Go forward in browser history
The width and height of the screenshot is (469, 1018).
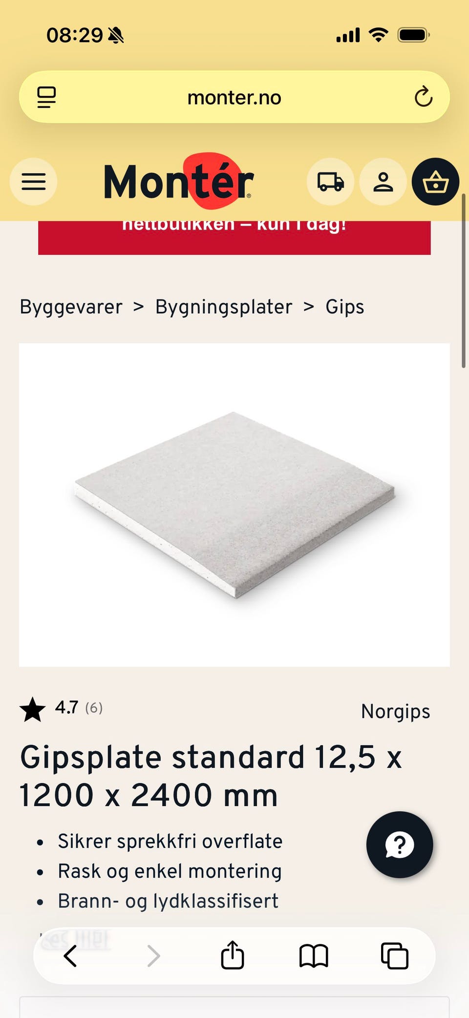coord(153,956)
